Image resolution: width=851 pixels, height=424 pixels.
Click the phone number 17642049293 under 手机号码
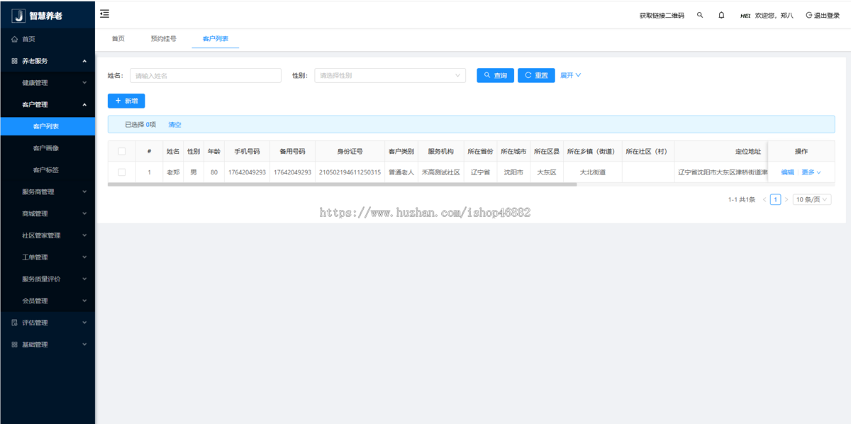[247, 172]
